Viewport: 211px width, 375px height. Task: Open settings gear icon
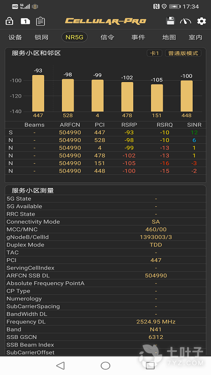pyautogui.click(x=202, y=21)
